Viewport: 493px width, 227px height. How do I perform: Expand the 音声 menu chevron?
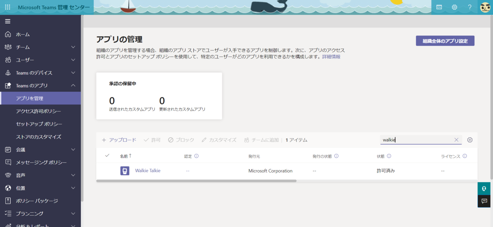click(73, 175)
